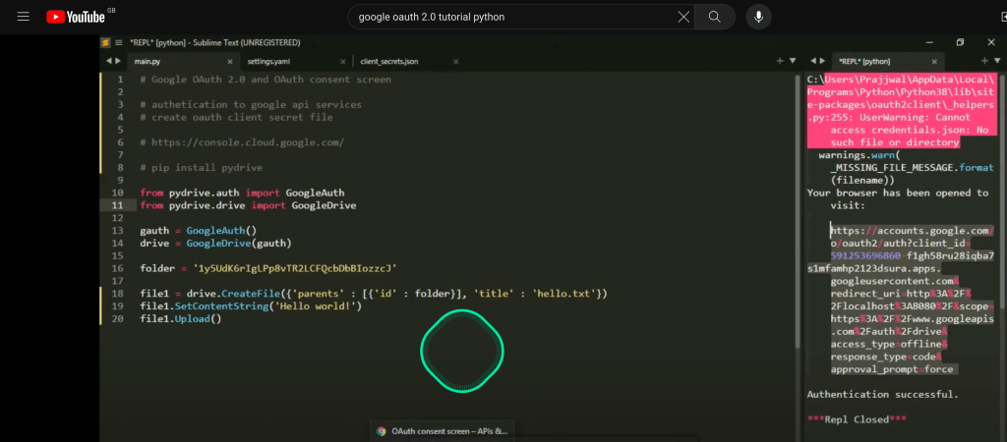1007x442 pixels.
Task: Open the Sublime Text hamburger menu
Action: [119, 42]
